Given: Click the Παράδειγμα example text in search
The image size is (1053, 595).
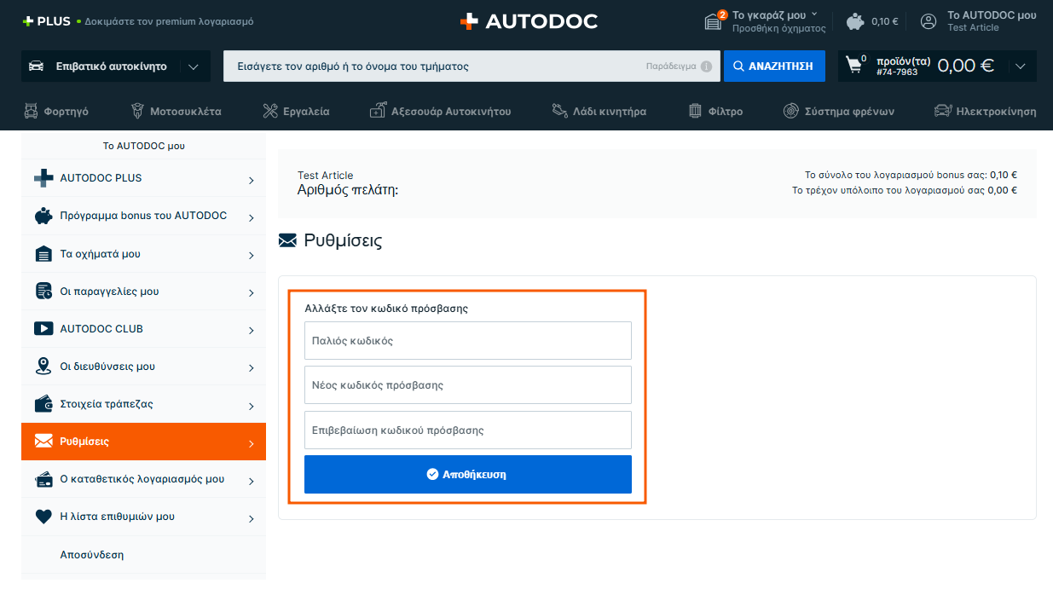Looking at the screenshot, I should pyautogui.click(x=671, y=66).
